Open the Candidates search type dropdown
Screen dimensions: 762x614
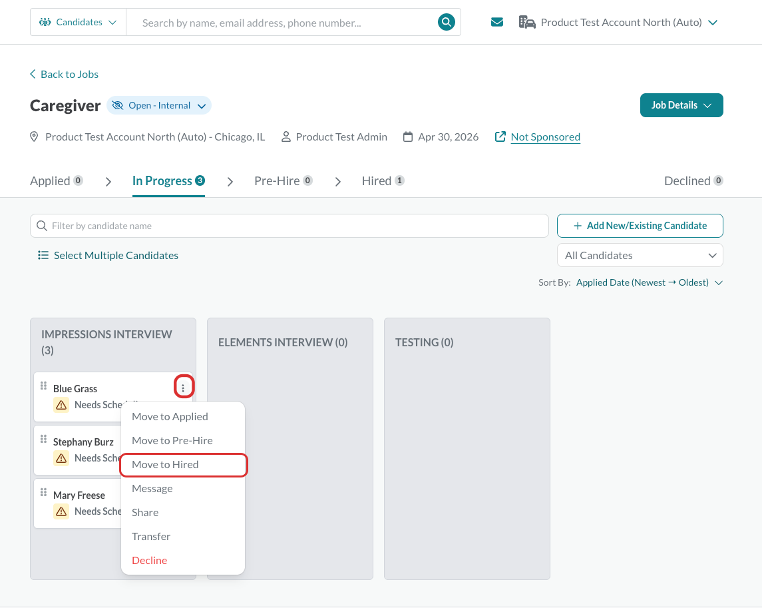(79, 22)
